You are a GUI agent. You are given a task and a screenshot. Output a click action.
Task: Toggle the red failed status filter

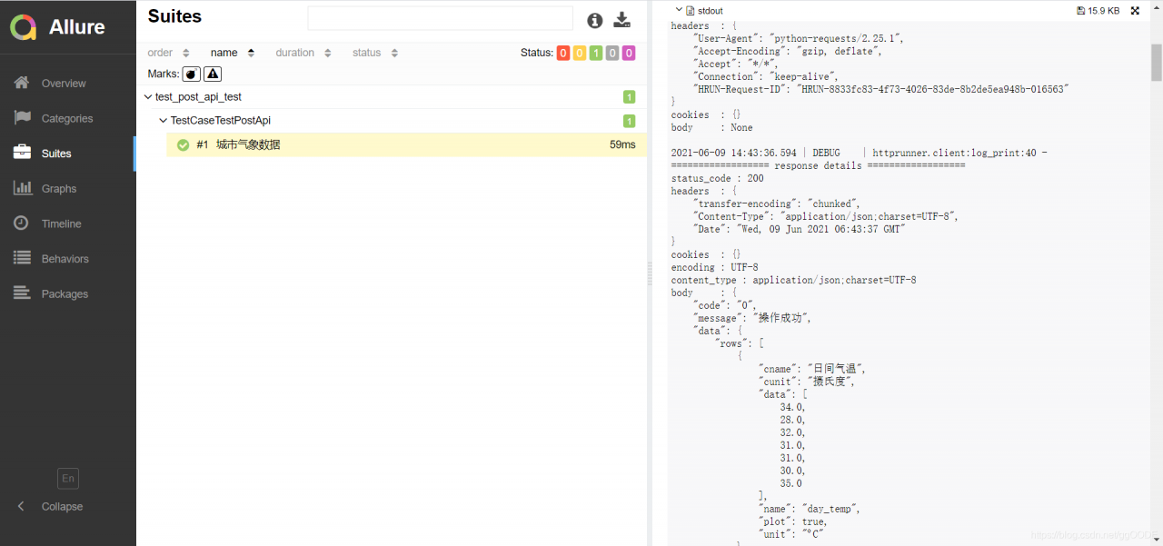(x=563, y=53)
